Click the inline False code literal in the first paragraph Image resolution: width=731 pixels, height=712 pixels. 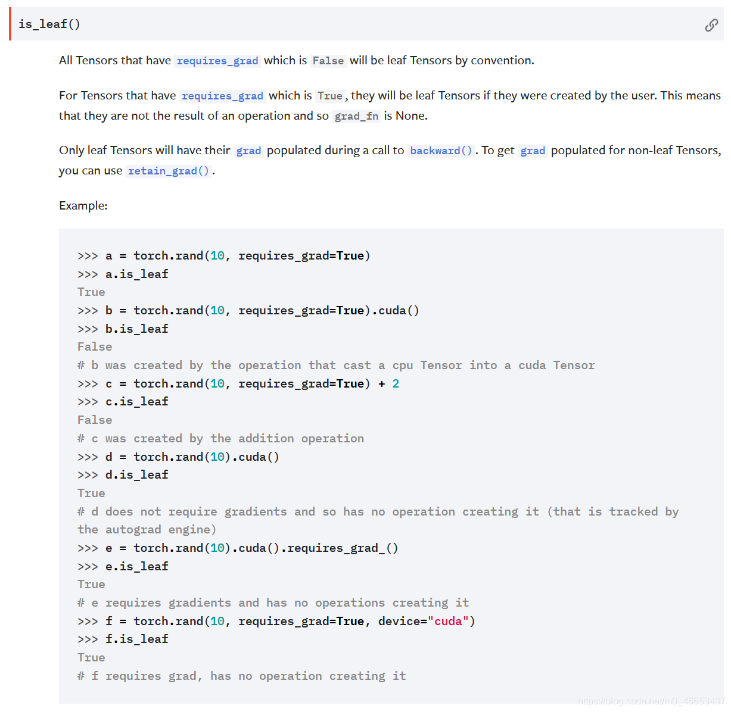click(x=328, y=61)
